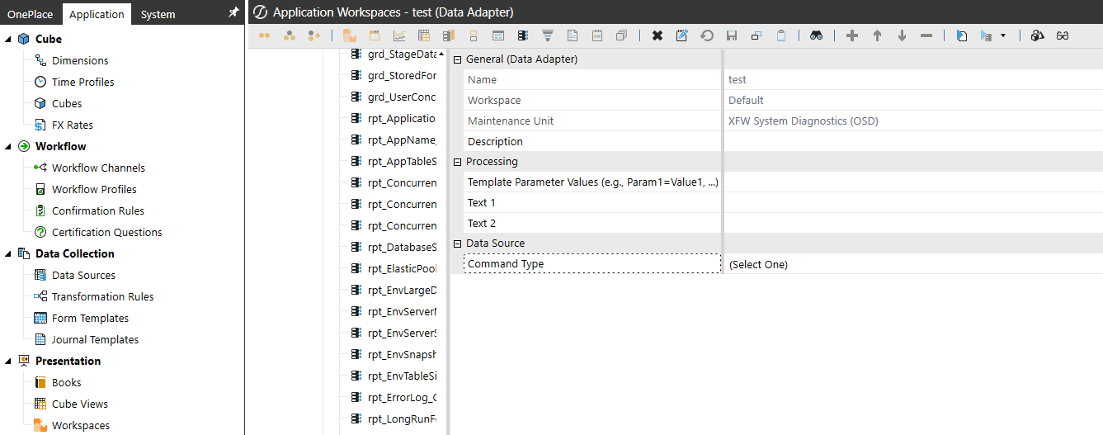Open Transformation Rules in Data Collection

(x=102, y=296)
